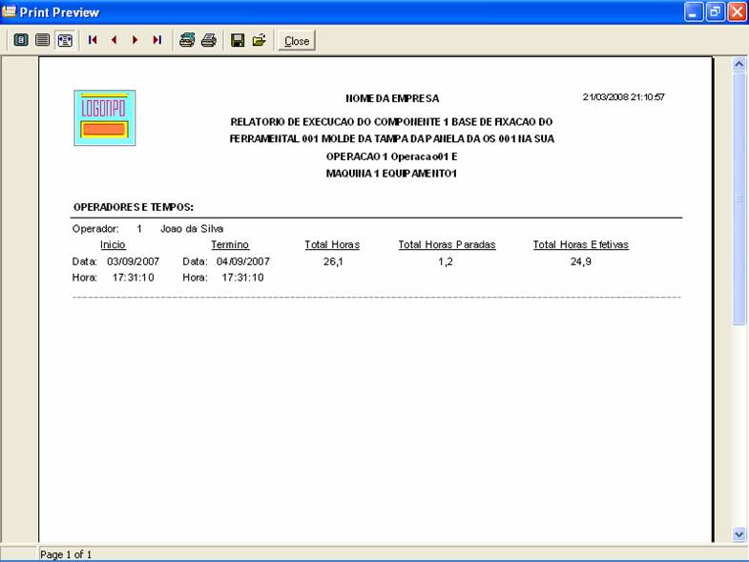Select the 100% zoom view icon

(43, 40)
